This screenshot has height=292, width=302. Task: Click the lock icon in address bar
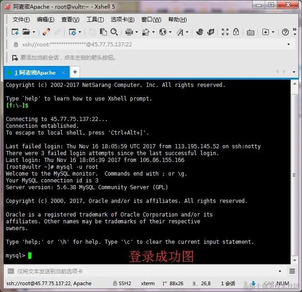coord(16,45)
